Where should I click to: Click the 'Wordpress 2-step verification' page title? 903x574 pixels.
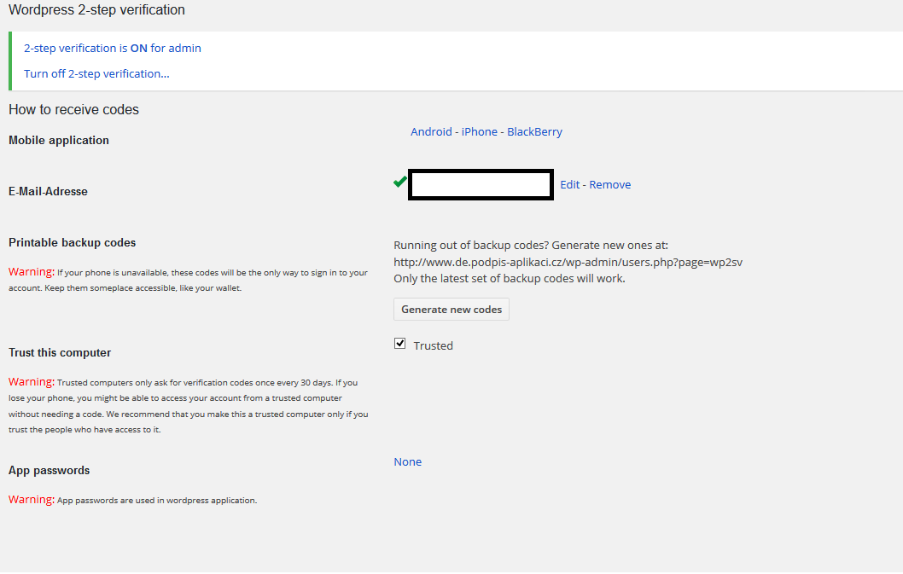[x=96, y=11]
